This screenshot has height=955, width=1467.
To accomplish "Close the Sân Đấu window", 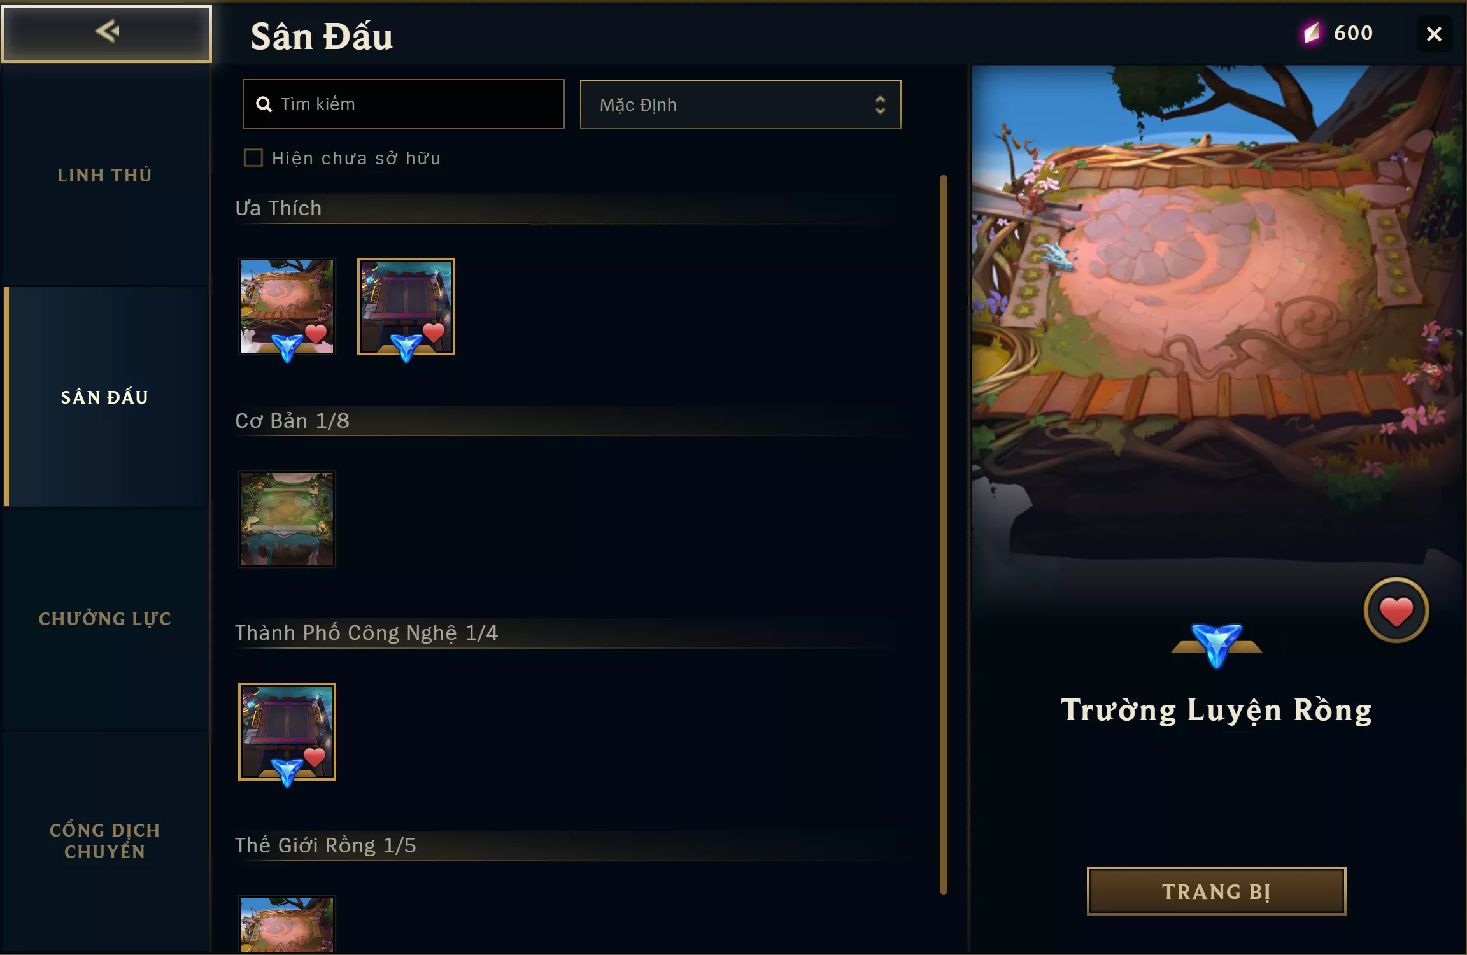I will point(1434,34).
